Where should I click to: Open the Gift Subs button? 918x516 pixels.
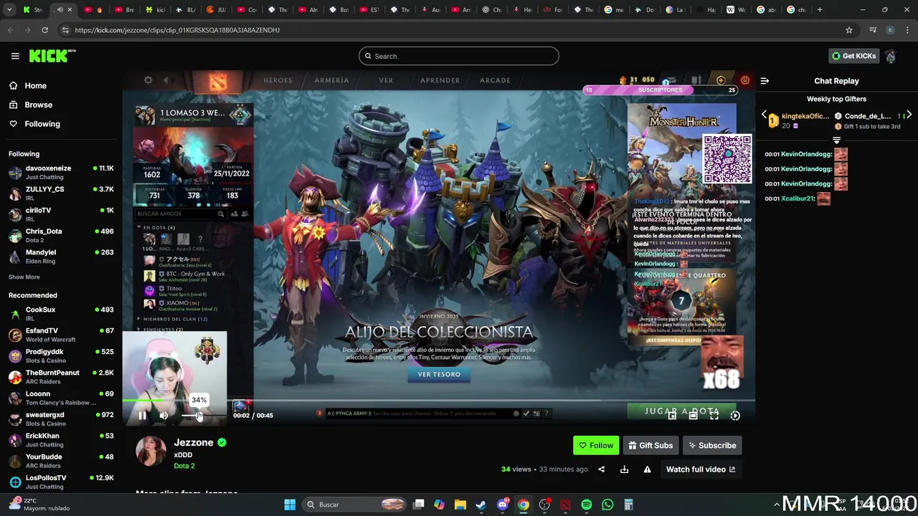pyautogui.click(x=650, y=445)
